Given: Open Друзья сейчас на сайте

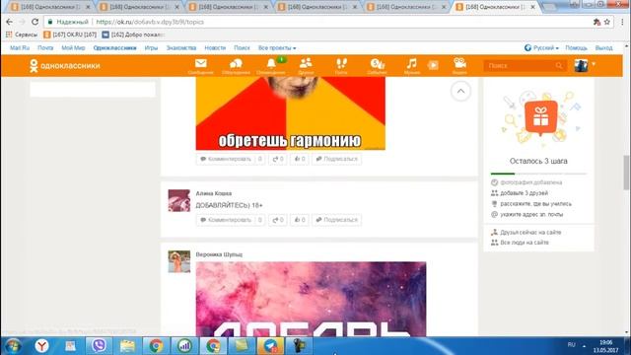Looking at the screenshot, I should click(530, 233).
